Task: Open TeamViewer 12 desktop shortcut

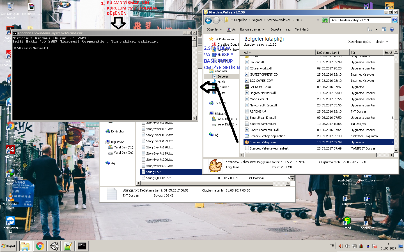Action: tap(10, 225)
